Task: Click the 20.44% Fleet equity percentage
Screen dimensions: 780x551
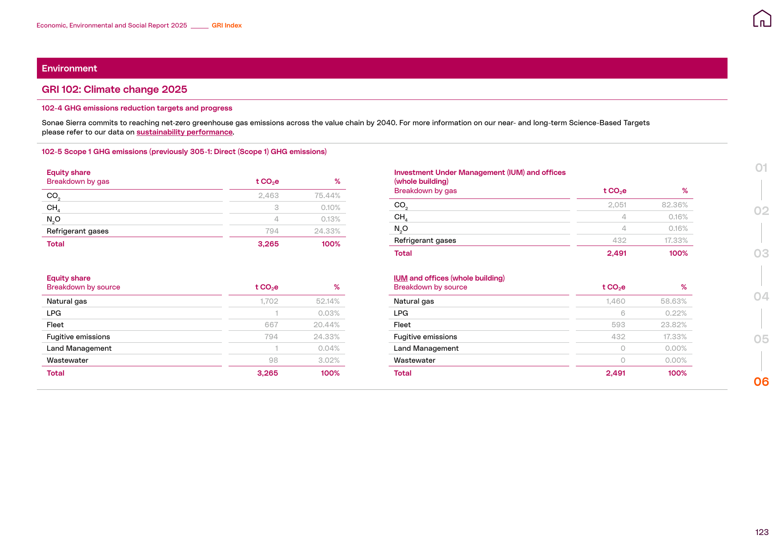Action: [x=326, y=325]
